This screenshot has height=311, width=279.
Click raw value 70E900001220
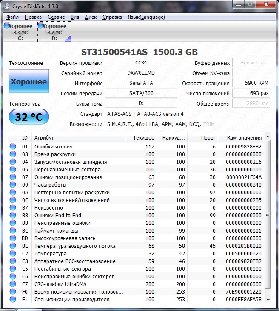tap(243, 291)
